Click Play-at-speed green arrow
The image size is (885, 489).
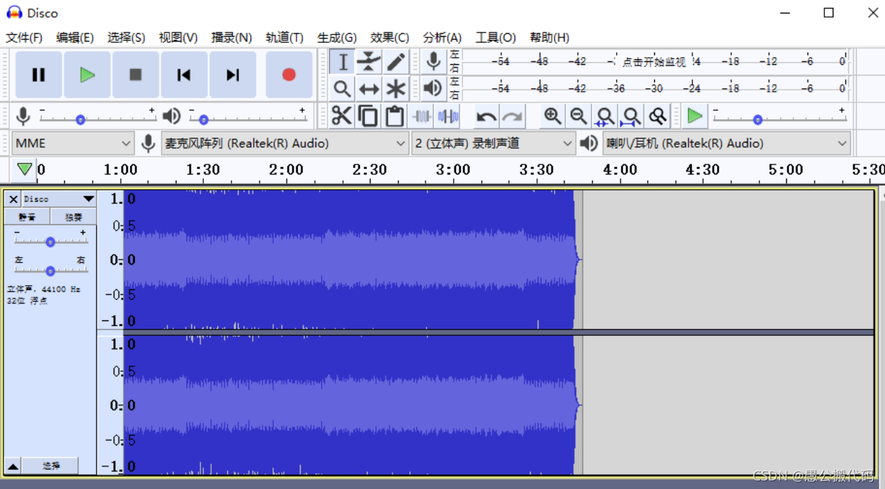tap(695, 116)
